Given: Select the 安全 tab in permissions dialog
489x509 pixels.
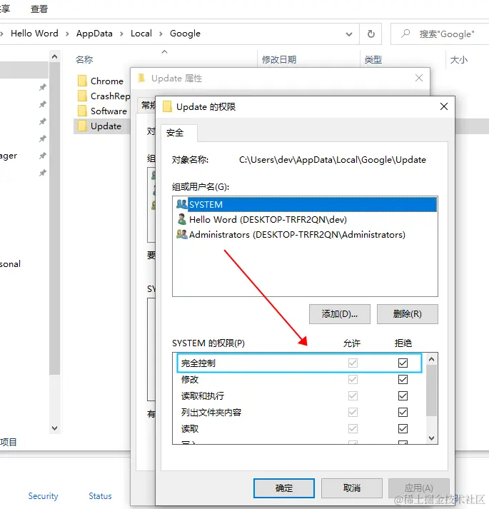Looking at the screenshot, I should pyautogui.click(x=179, y=133).
